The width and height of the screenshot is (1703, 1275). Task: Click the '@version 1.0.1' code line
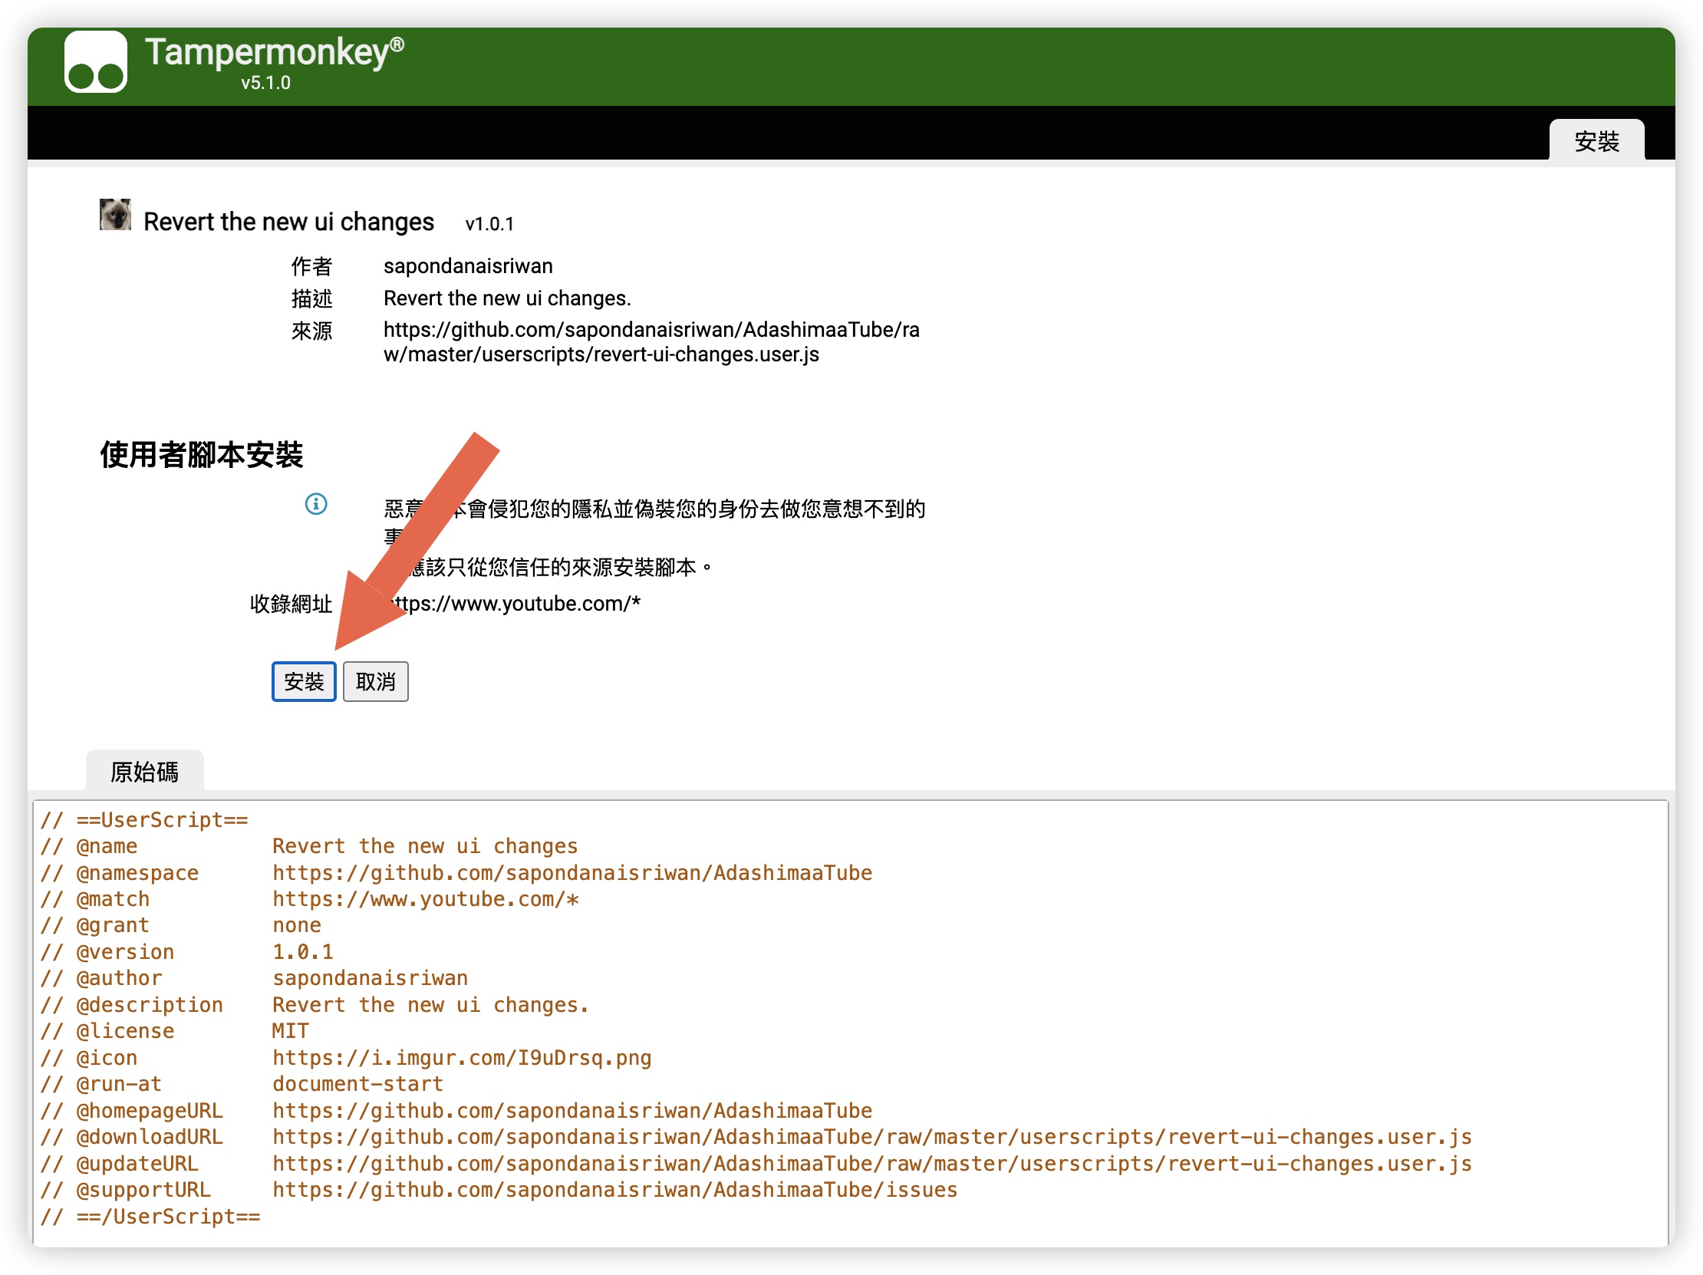[187, 952]
